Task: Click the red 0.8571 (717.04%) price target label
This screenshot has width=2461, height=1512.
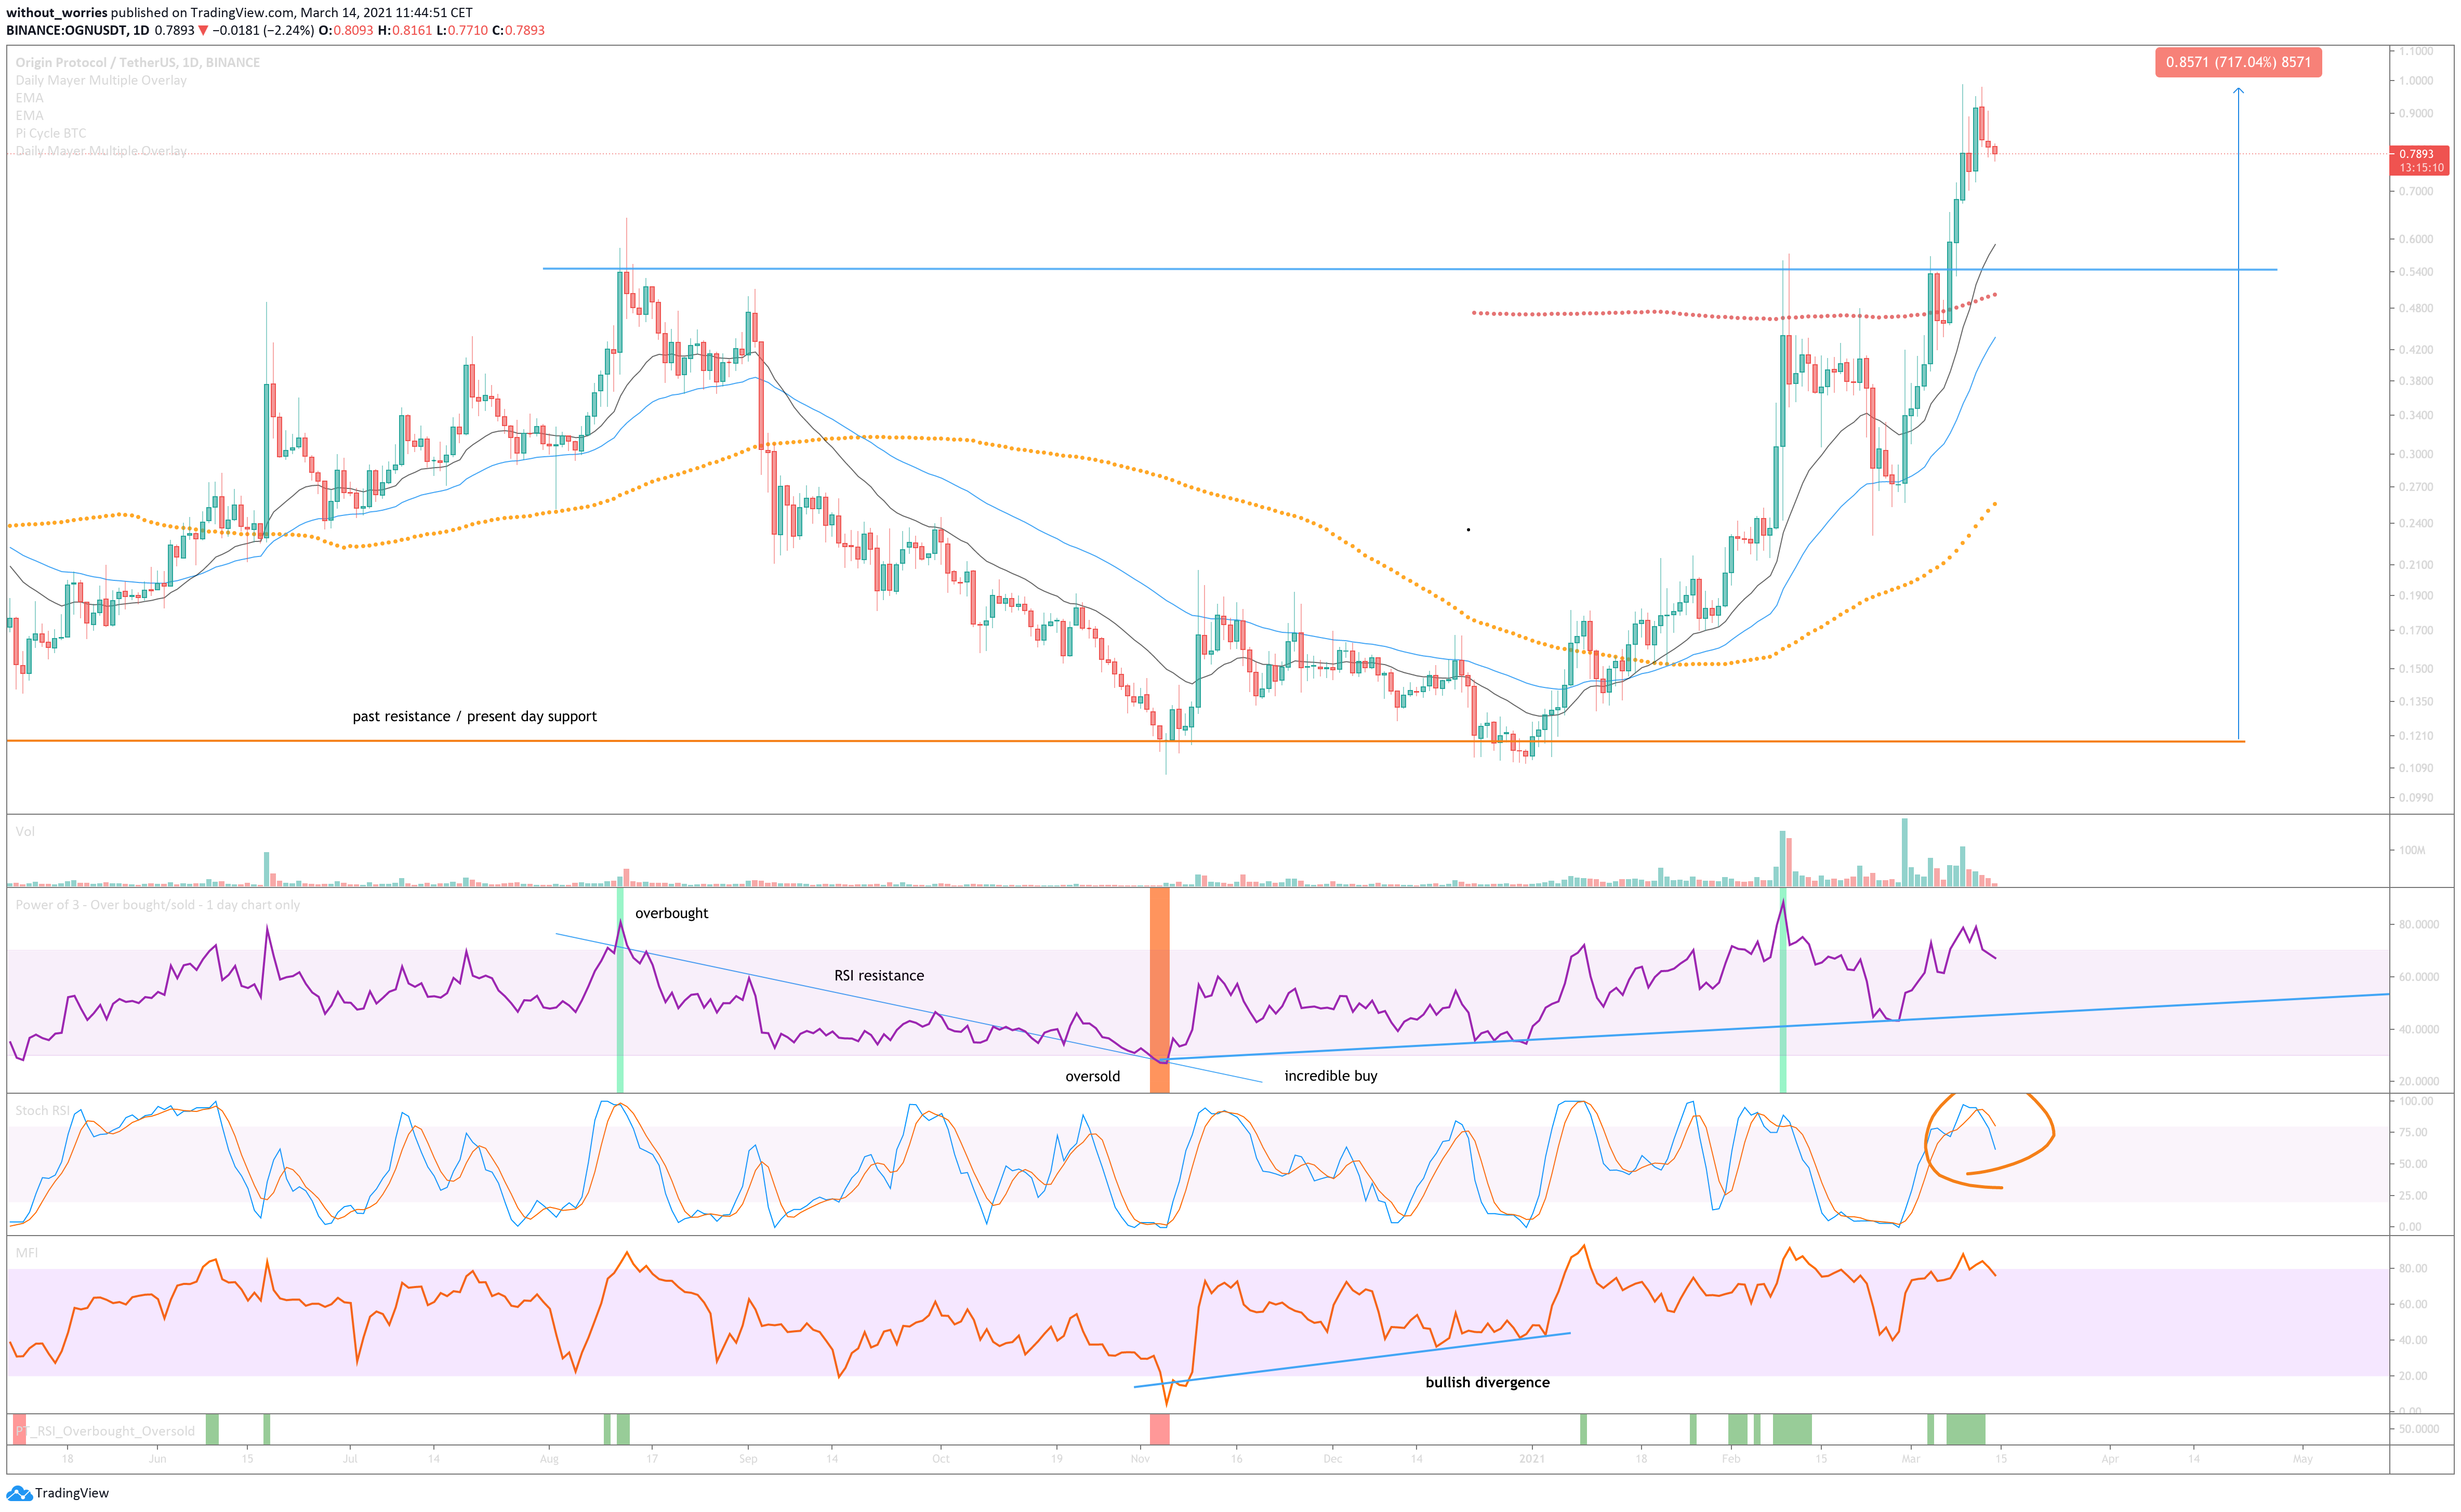Action: [x=2238, y=62]
